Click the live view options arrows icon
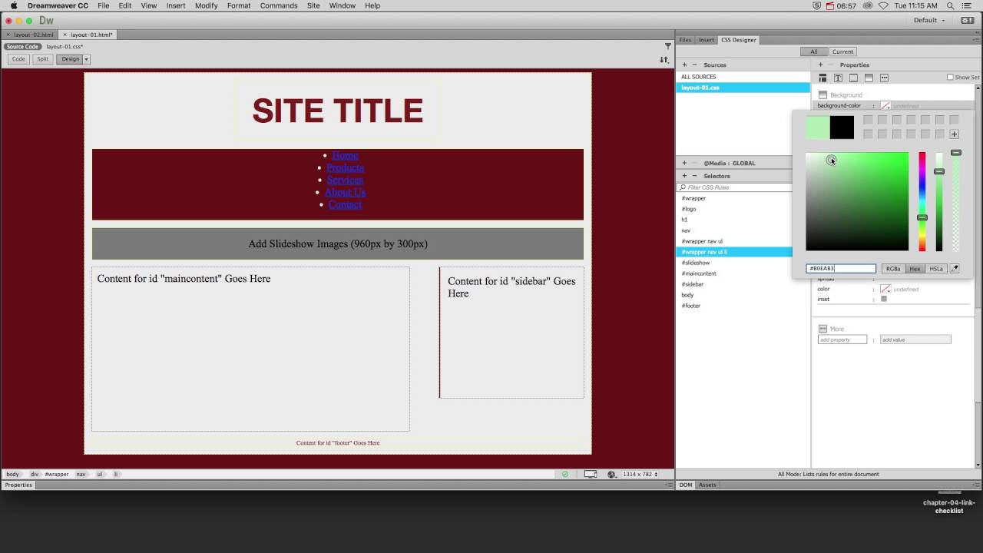983x553 pixels. pyautogui.click(x=664, y=59)
